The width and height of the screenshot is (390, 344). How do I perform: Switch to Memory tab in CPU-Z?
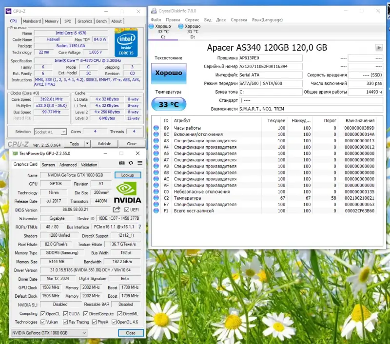tap(52, 21)
